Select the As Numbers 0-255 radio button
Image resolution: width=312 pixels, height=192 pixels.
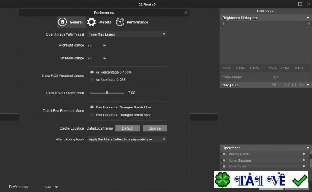tap(92, 80)
